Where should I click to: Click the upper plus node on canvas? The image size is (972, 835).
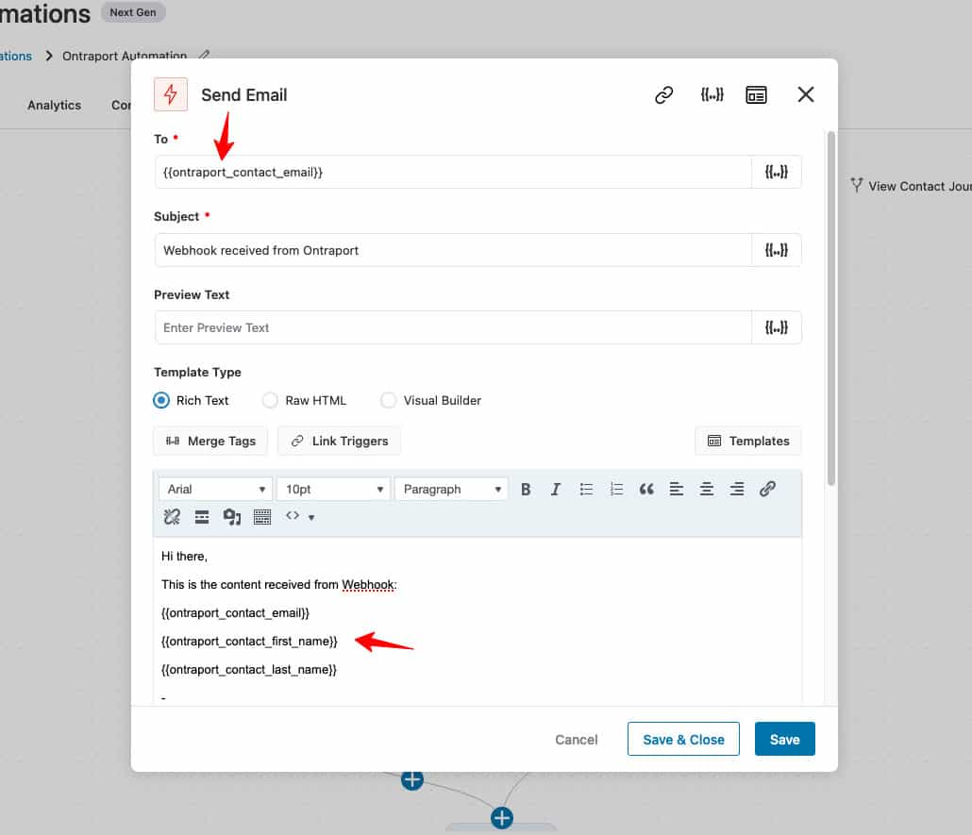[412, 780]
